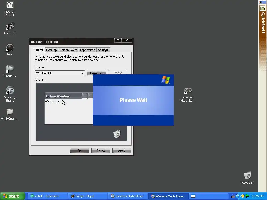Switch to the Screen Saver tab
Screen dimensions: 267x200
click(x=68, y=50)
